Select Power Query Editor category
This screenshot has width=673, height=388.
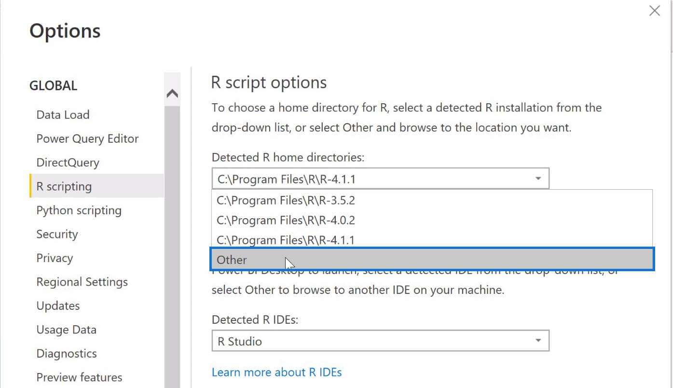point(87,139)
